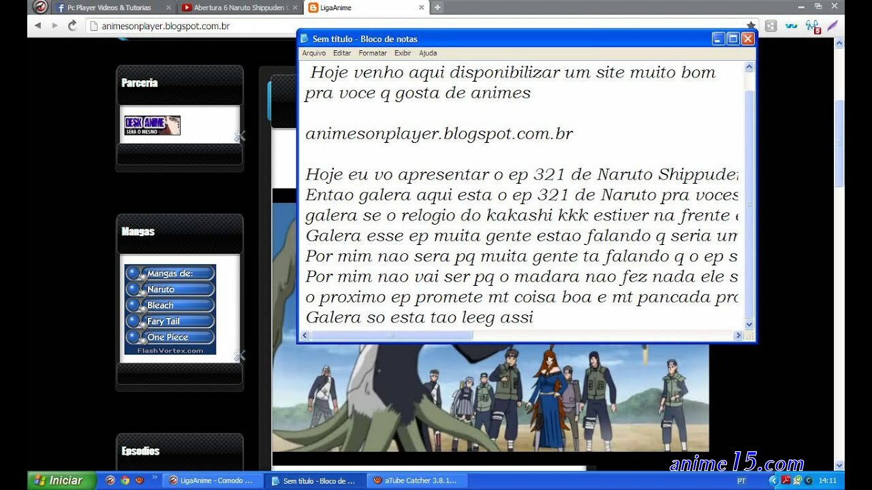Open the teal wave extension icon

click(x=791, y=26)
